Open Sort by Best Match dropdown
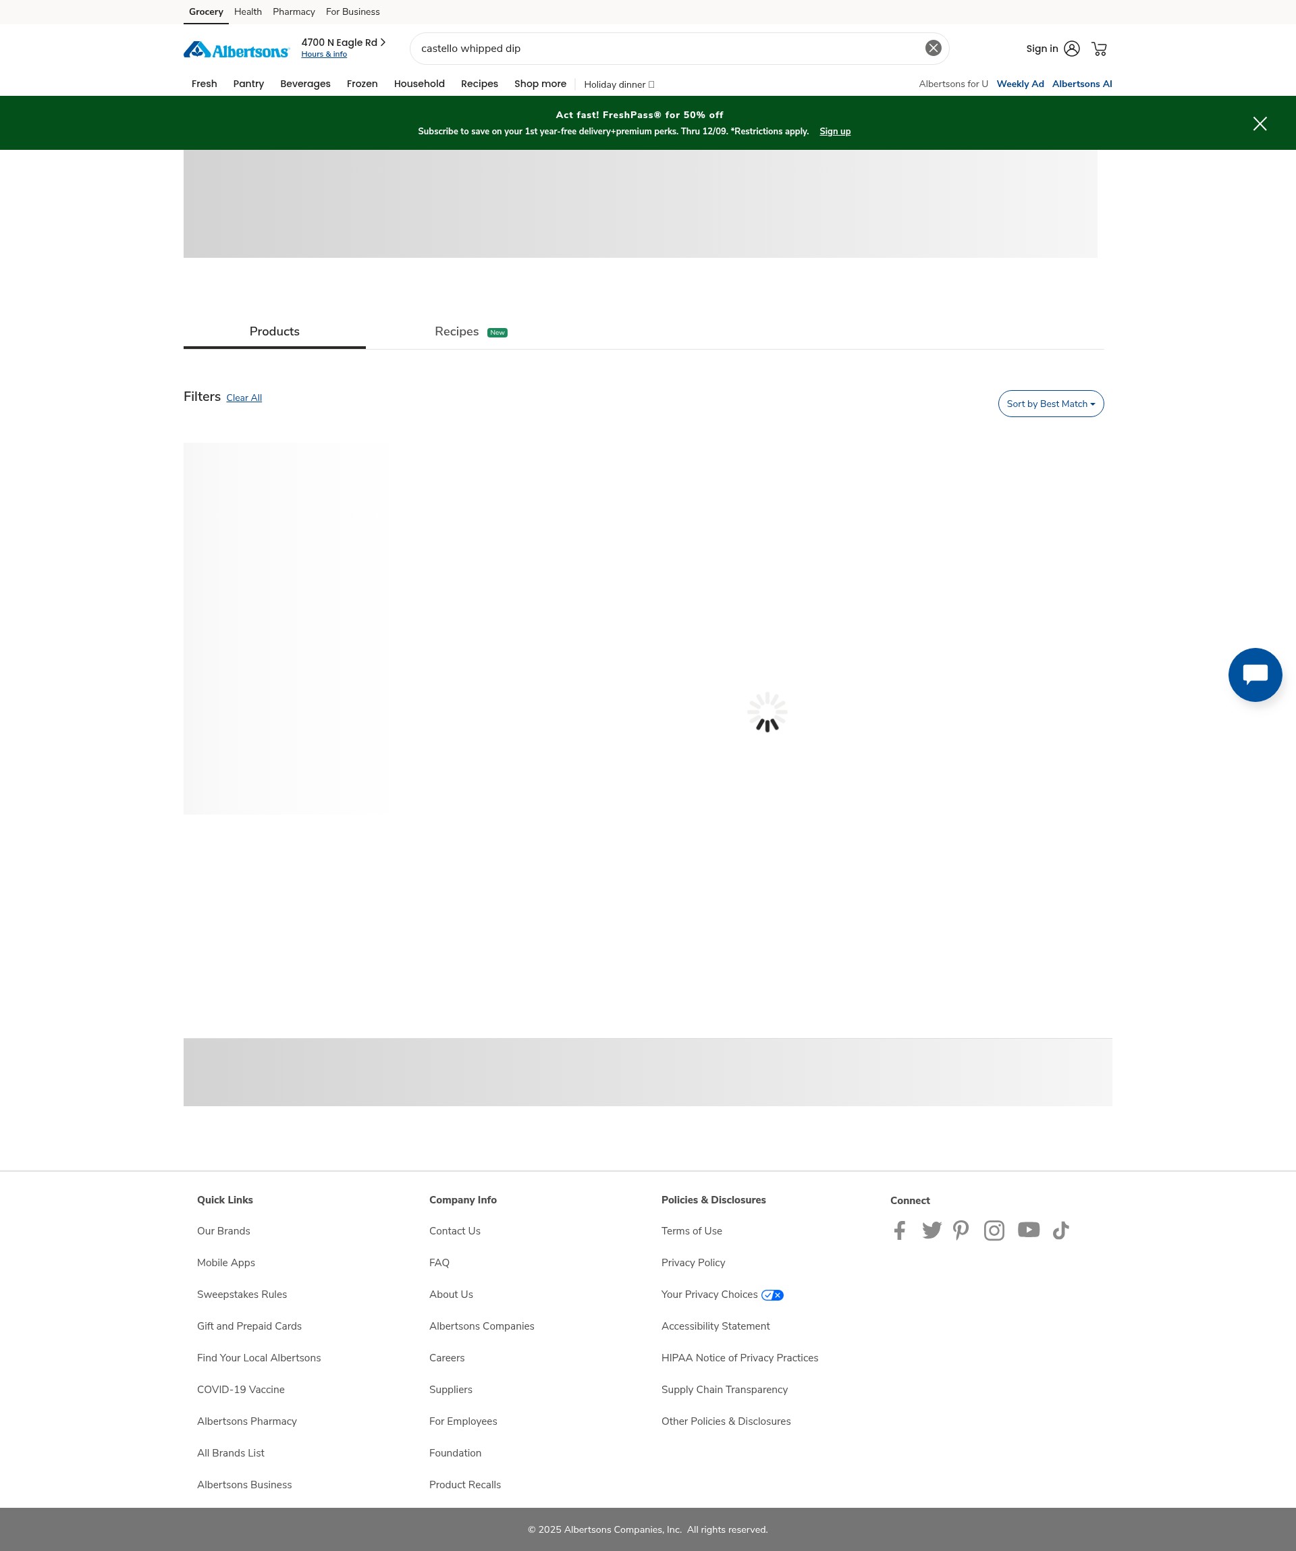Image resolution: width=1296 pixels, height=1551 pixels. point(1050,403)
